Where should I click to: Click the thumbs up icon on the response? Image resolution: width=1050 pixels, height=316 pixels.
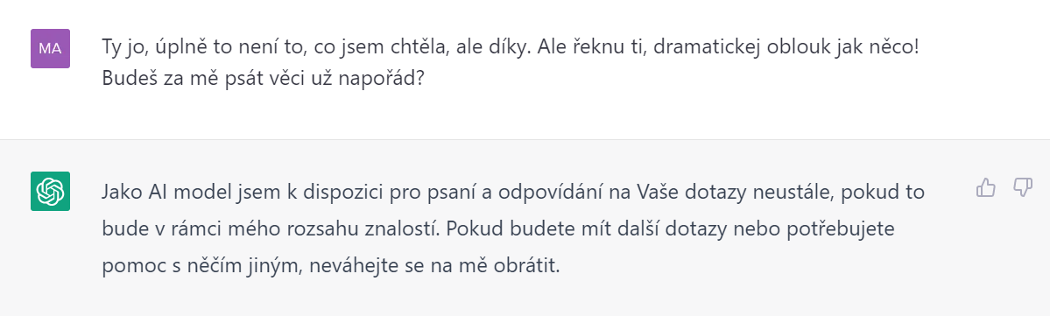coord(986,187)
